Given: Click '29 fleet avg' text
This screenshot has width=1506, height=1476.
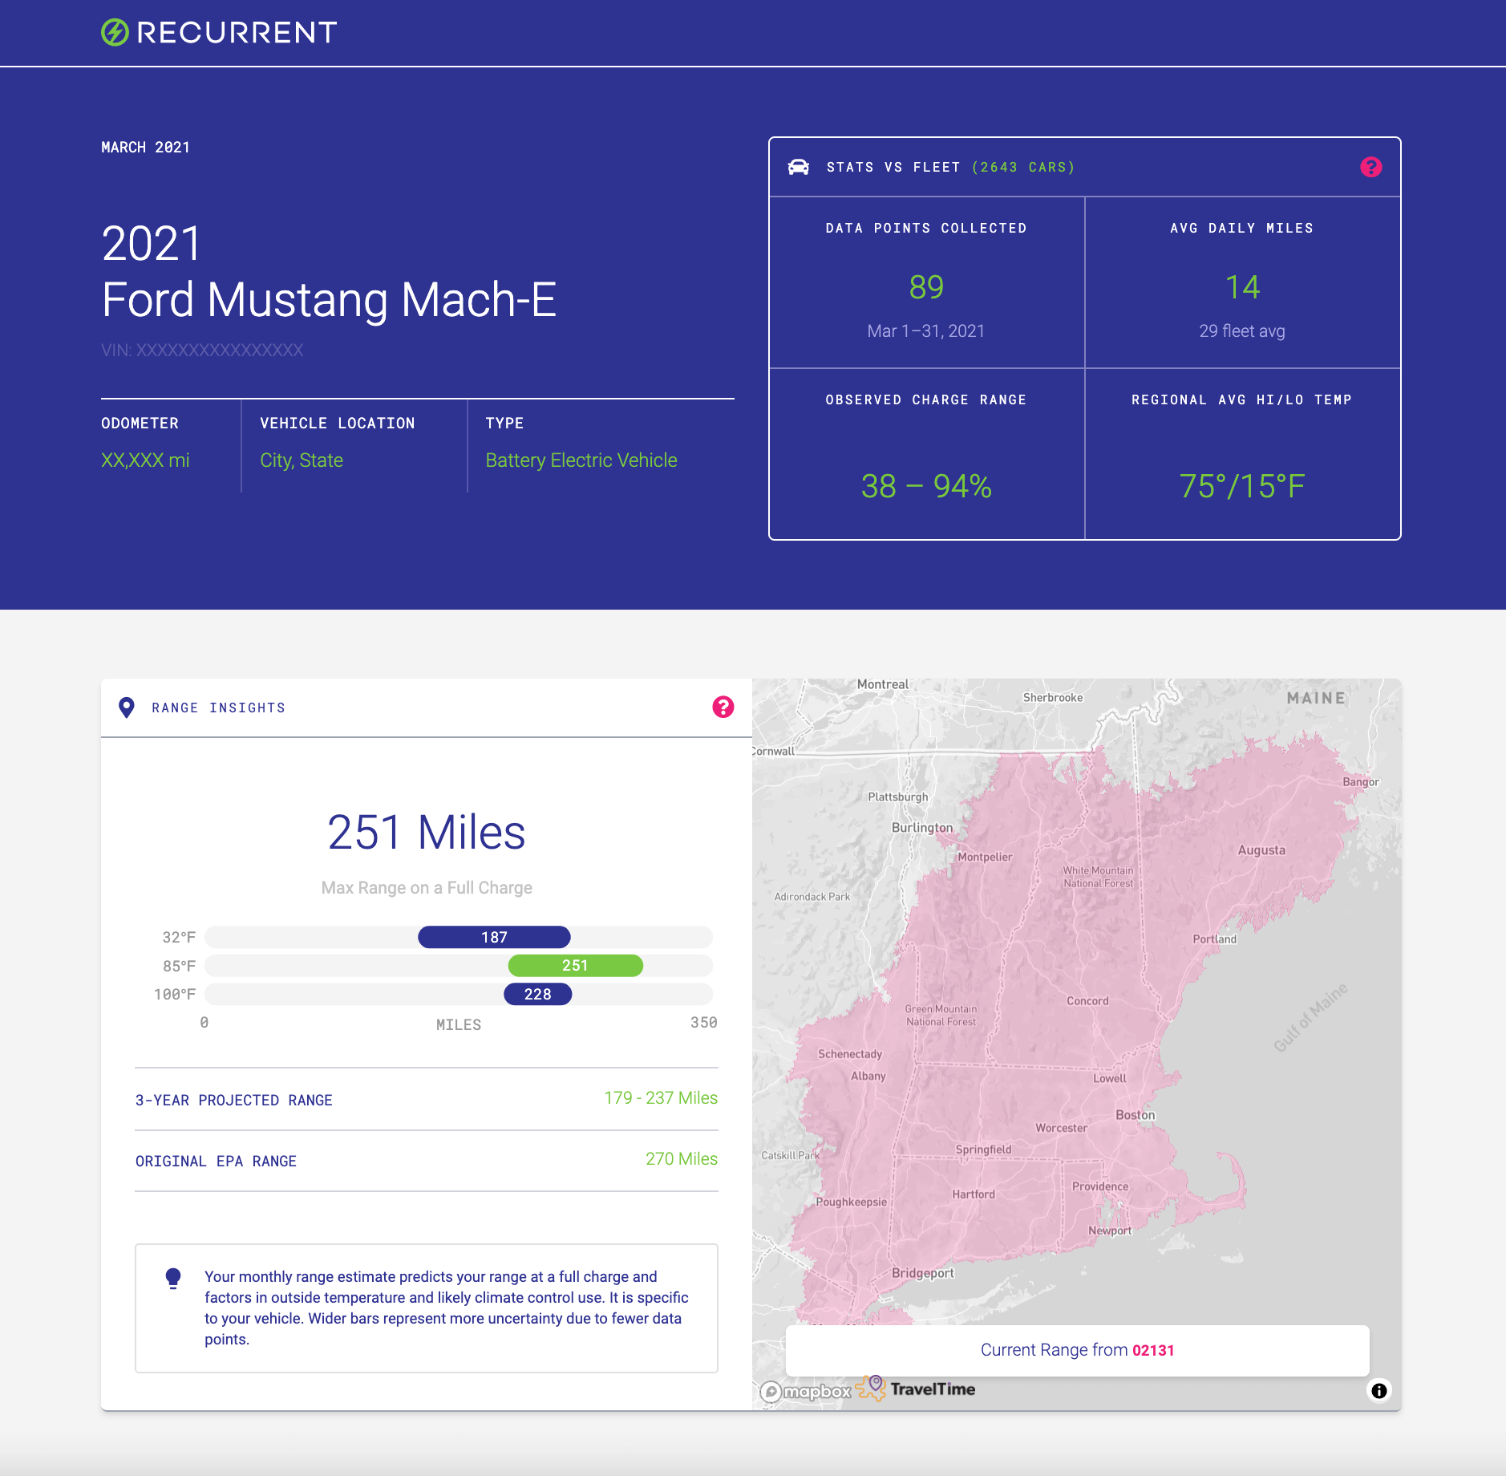Looking at the screenshot, I should (1242, 330).
